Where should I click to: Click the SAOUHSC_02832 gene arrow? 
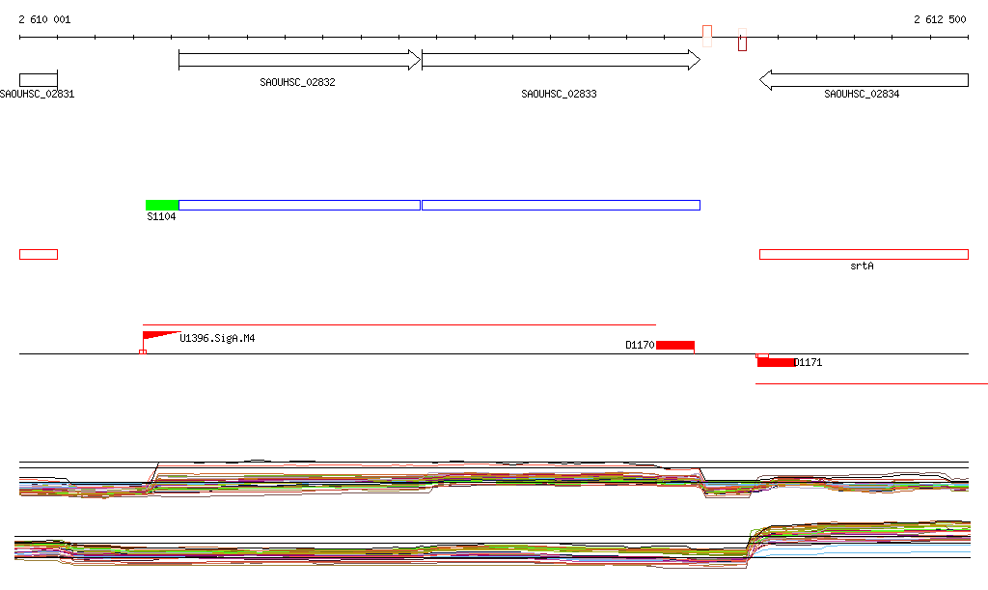300,60
